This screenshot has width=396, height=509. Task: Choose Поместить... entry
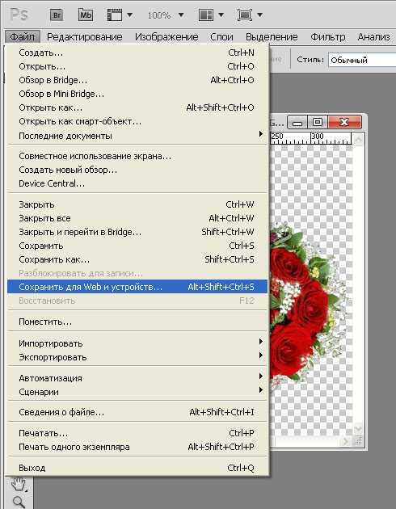[137, 322]
